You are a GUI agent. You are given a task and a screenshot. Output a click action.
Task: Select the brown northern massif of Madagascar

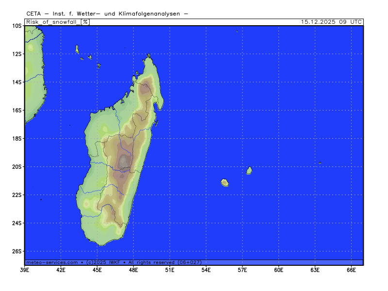click(x=145, y=89)
